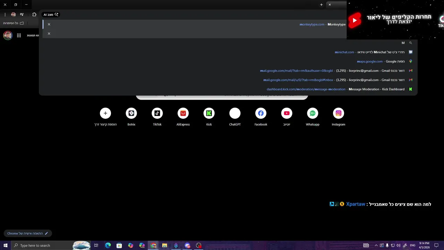Click the add shortcut plus tile
The image size is (444, 250).
click(x=105, y=117)
